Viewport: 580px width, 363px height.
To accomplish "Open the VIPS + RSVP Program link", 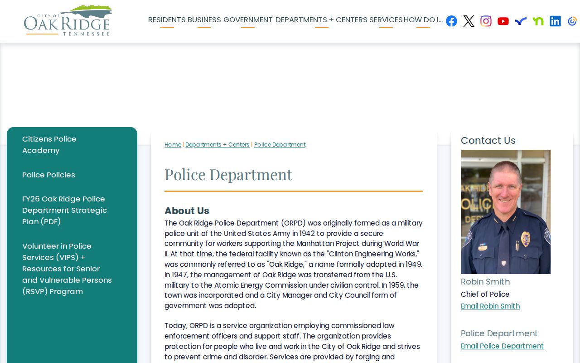I will pyautogui.click(x=67, y=269).
